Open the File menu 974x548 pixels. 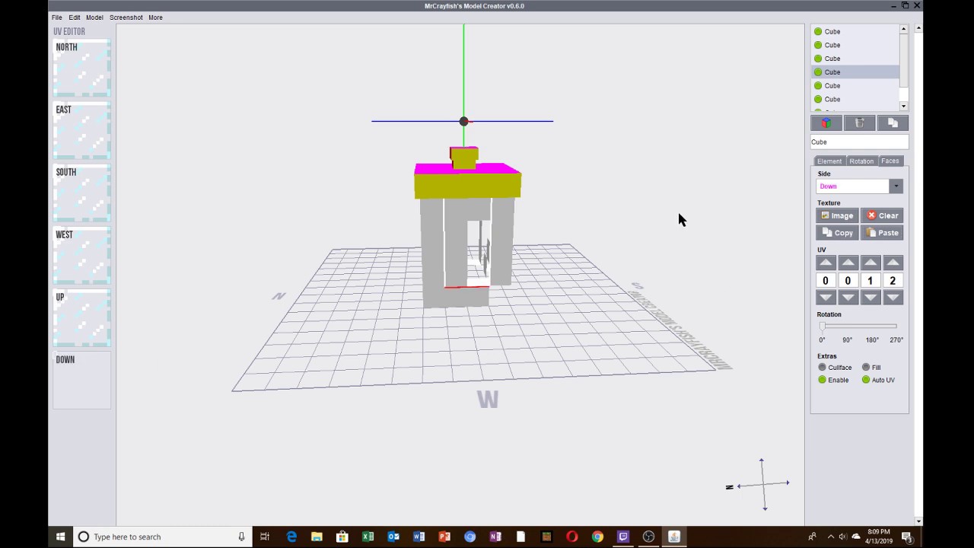tap(57, 18)
